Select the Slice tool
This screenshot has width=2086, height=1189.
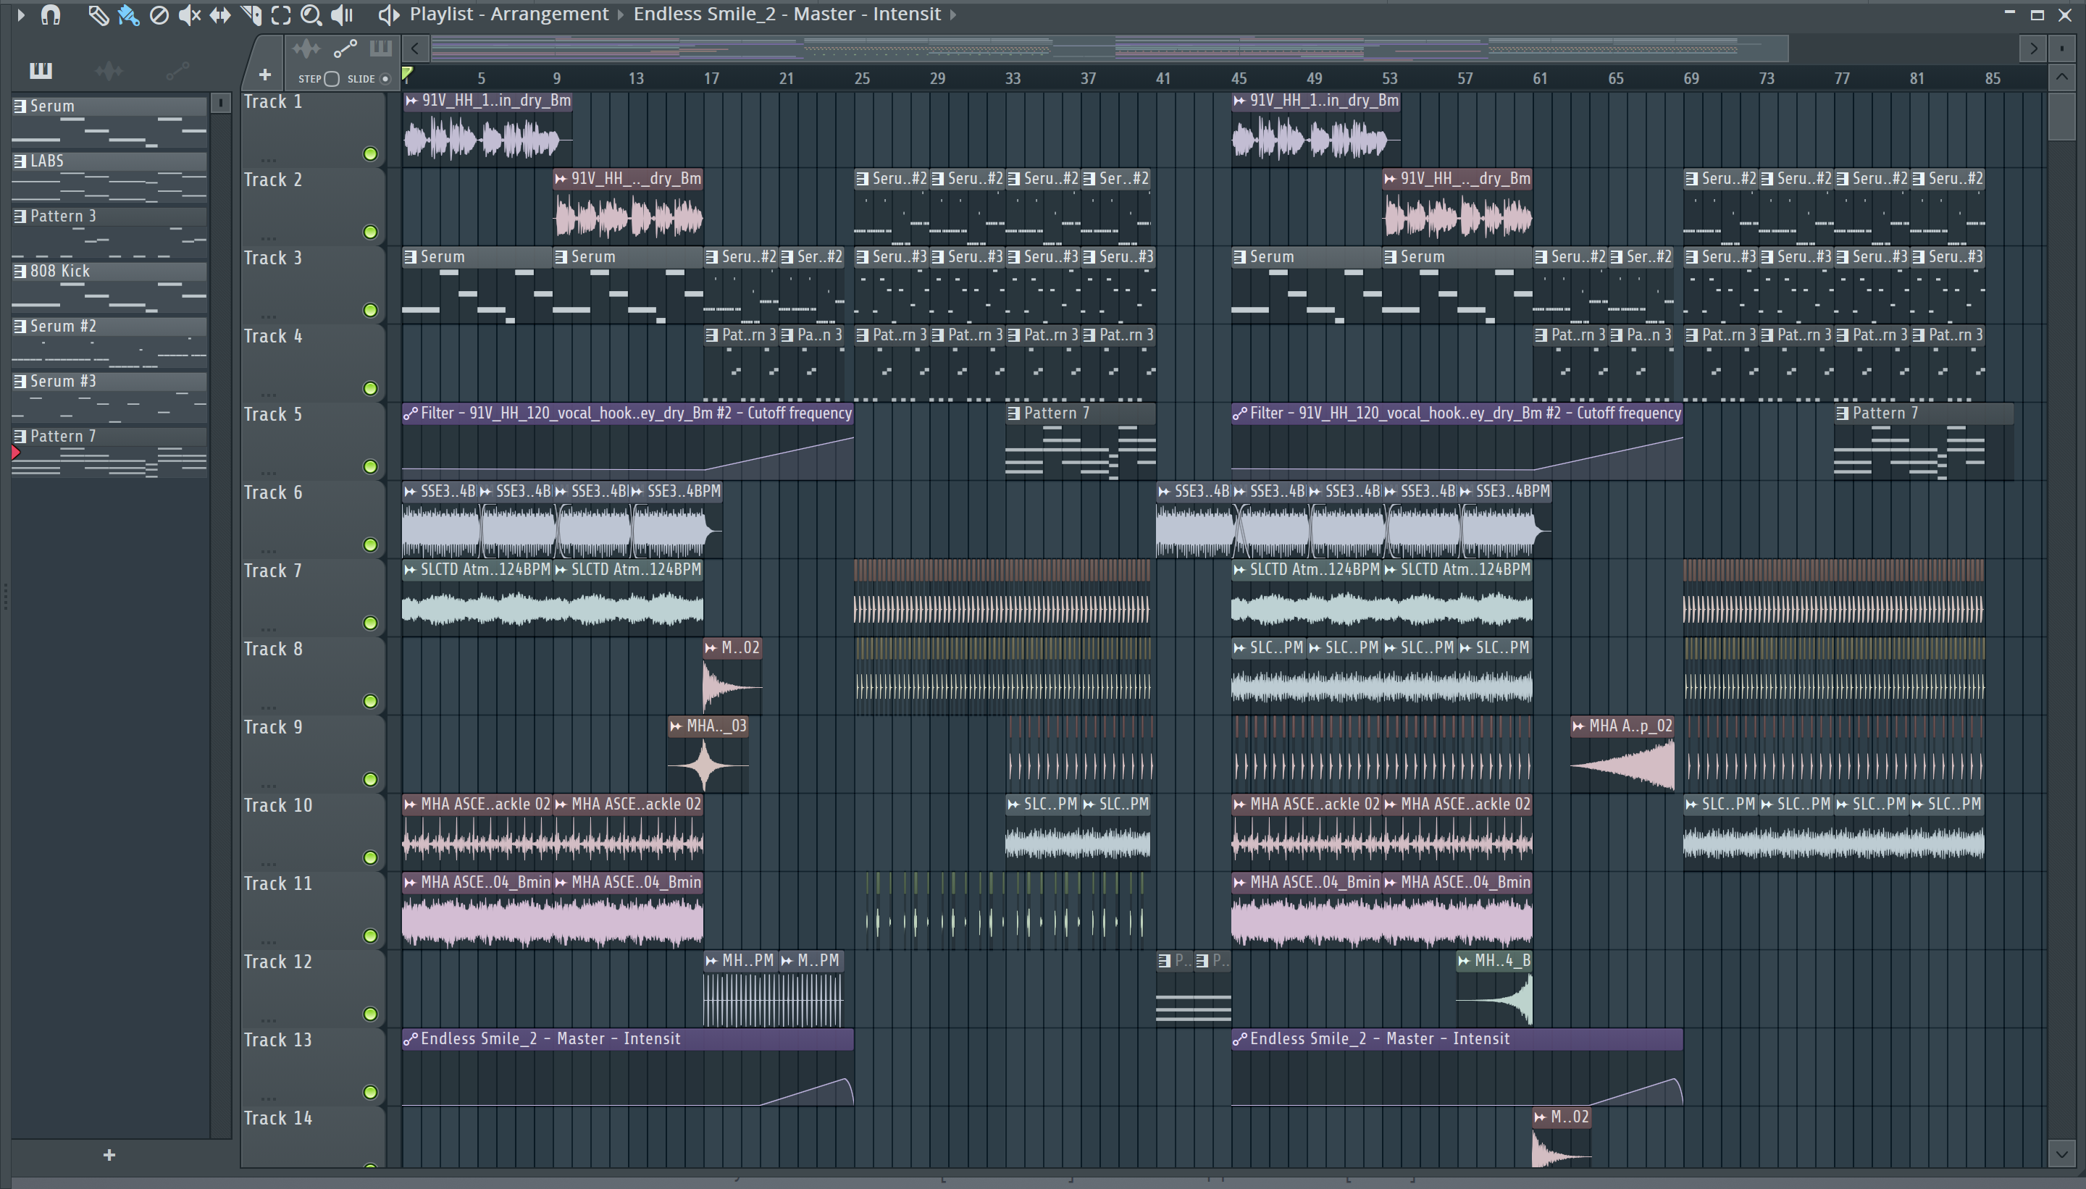click(251, 14)
